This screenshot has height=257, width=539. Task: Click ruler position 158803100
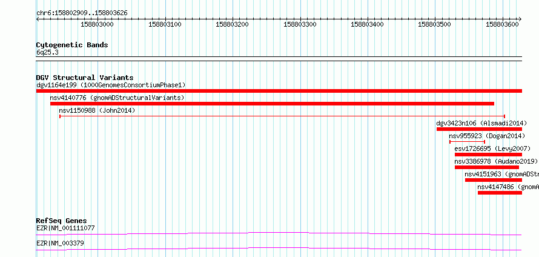tap(165, 24)
